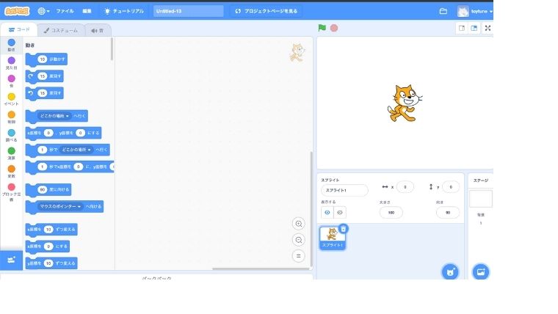The image size is (558, 314).
Task: Click the sprite direction field 90
Action: (x=448, y=213)
